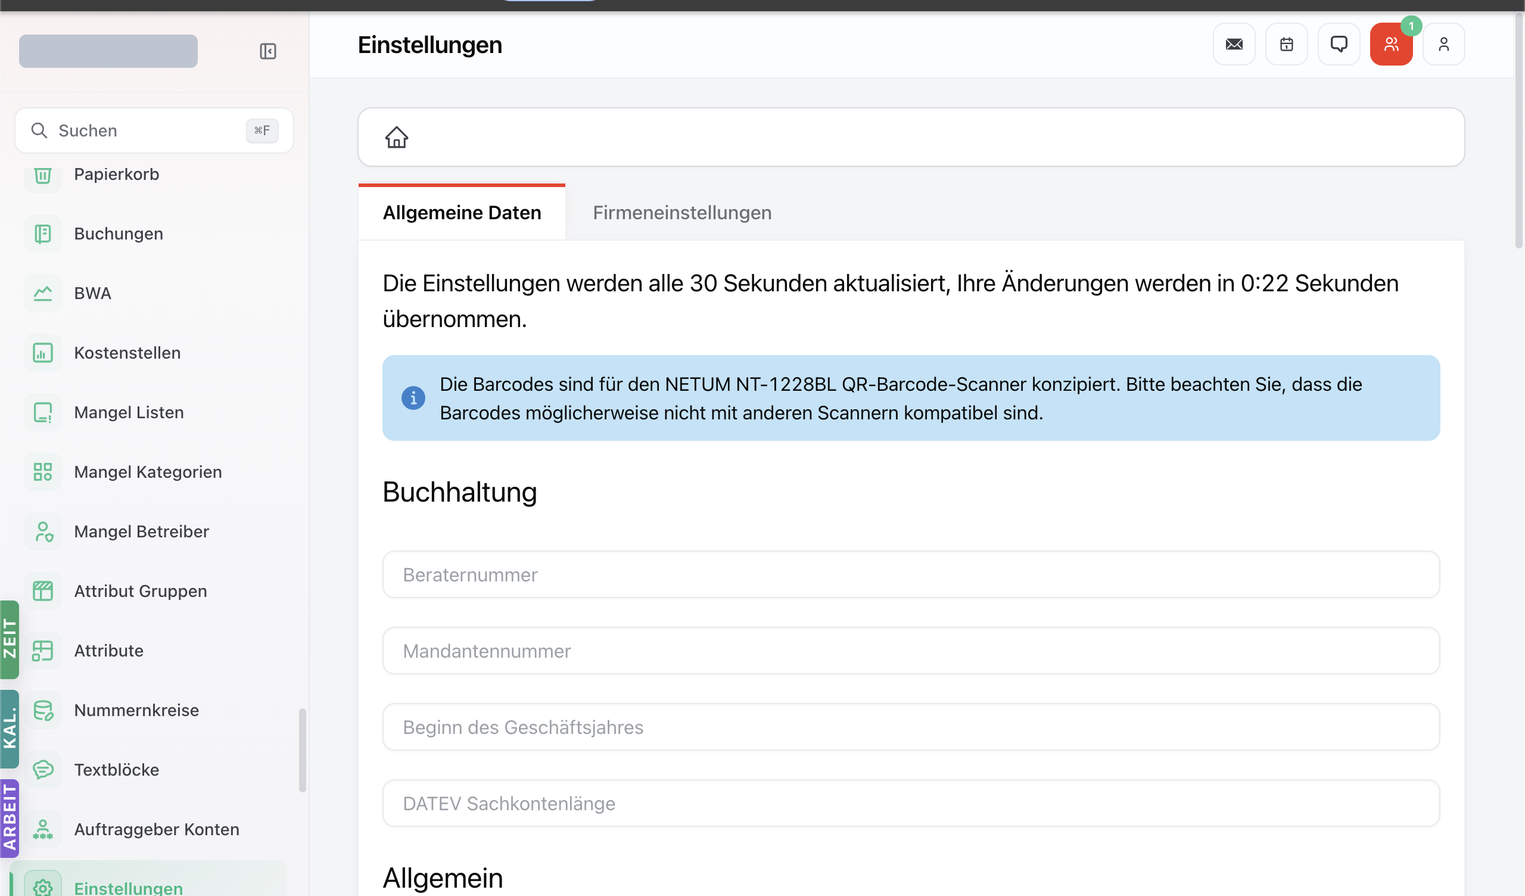
Task: Select the Textblöcke menu entry
Action: click(x=149, y=770)
